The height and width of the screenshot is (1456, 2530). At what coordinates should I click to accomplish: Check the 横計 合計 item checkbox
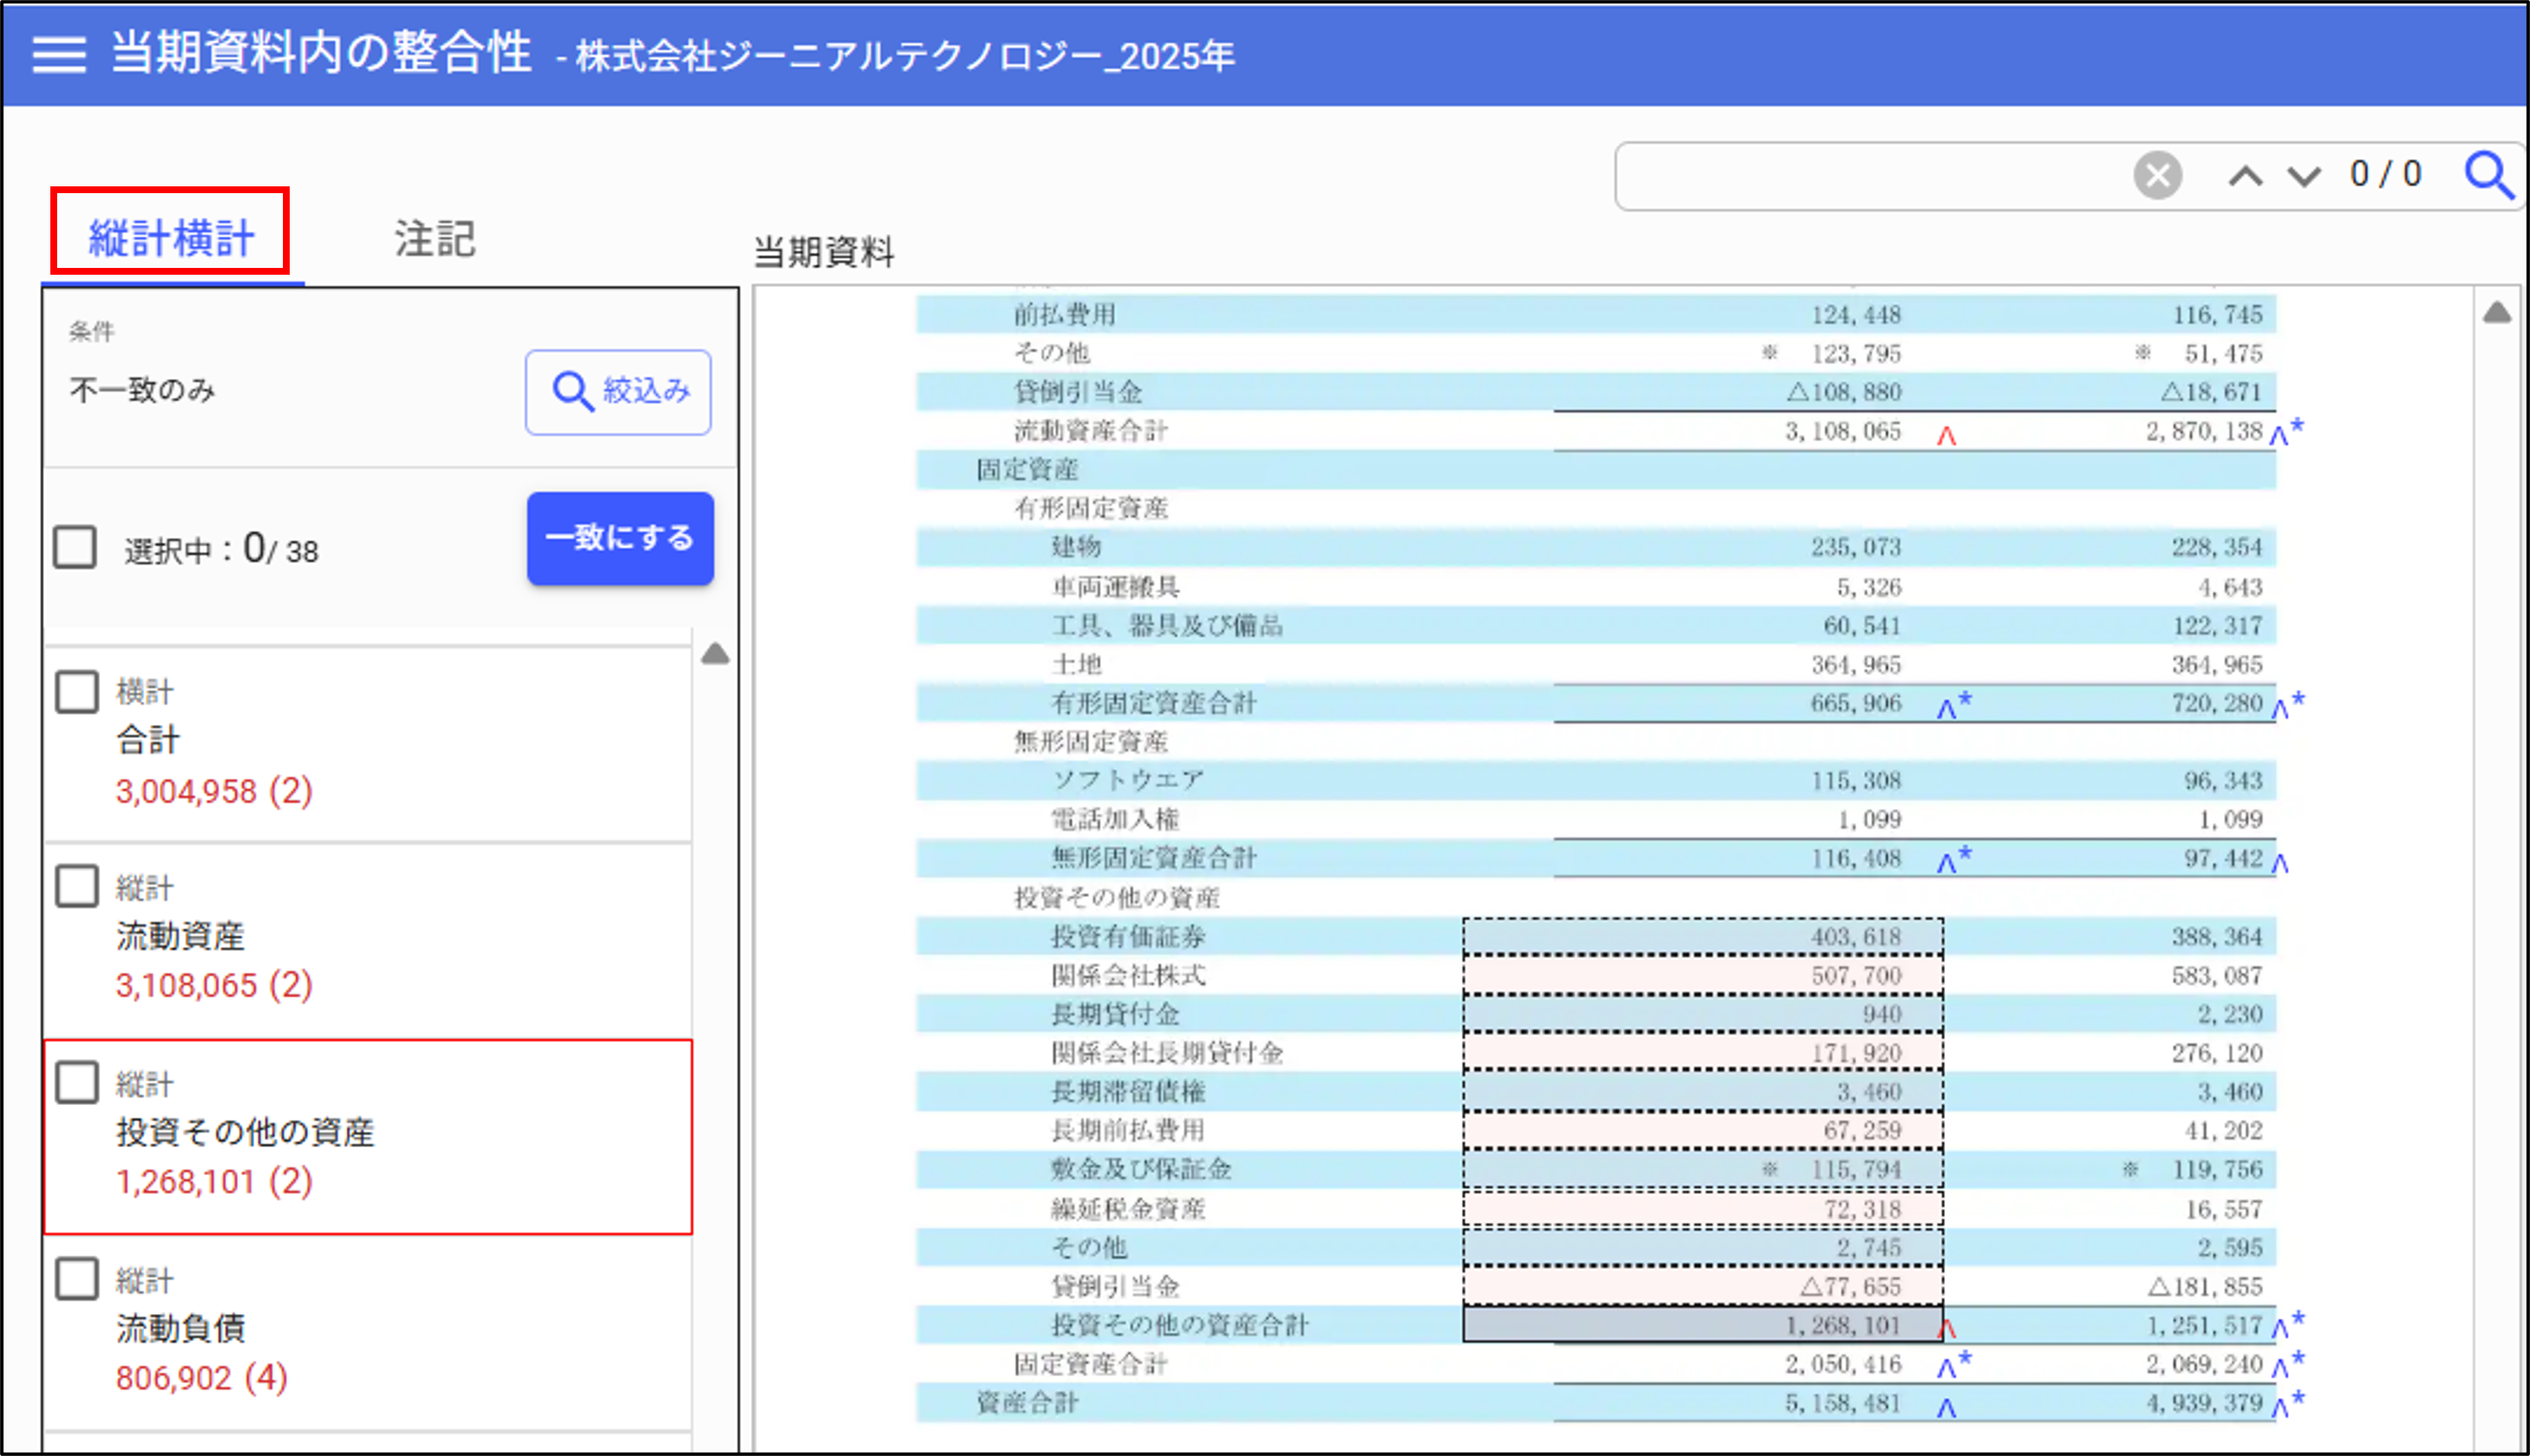[x=77, y=691]
